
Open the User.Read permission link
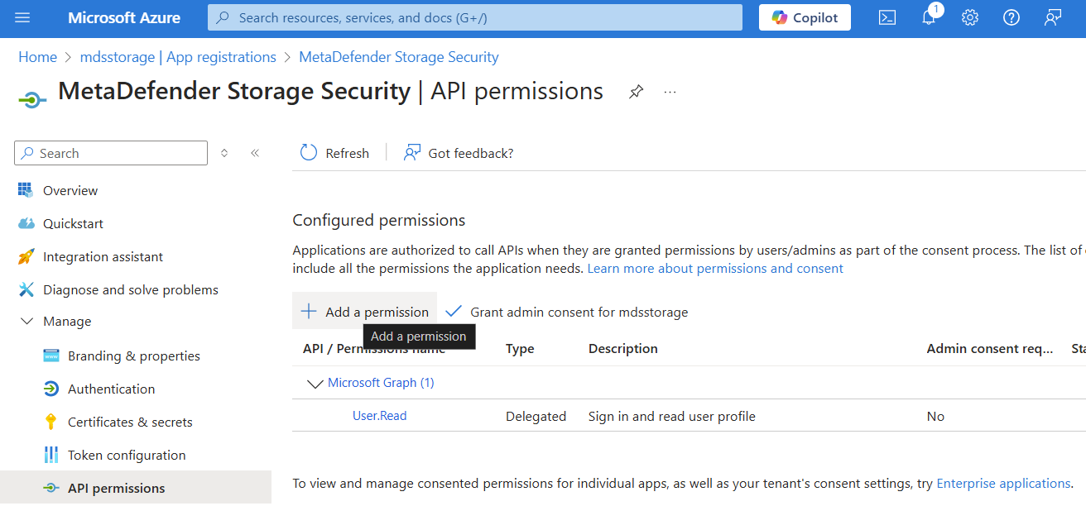pos(380,416)
